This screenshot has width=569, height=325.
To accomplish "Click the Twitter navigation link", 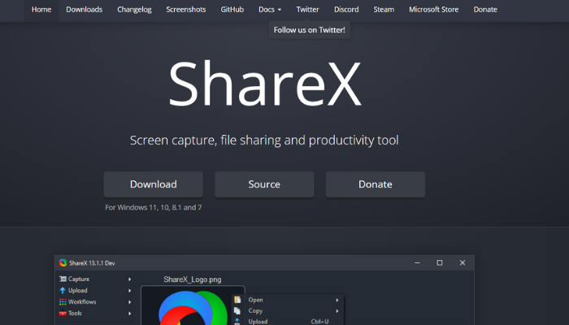I will (x=308, y=10).
